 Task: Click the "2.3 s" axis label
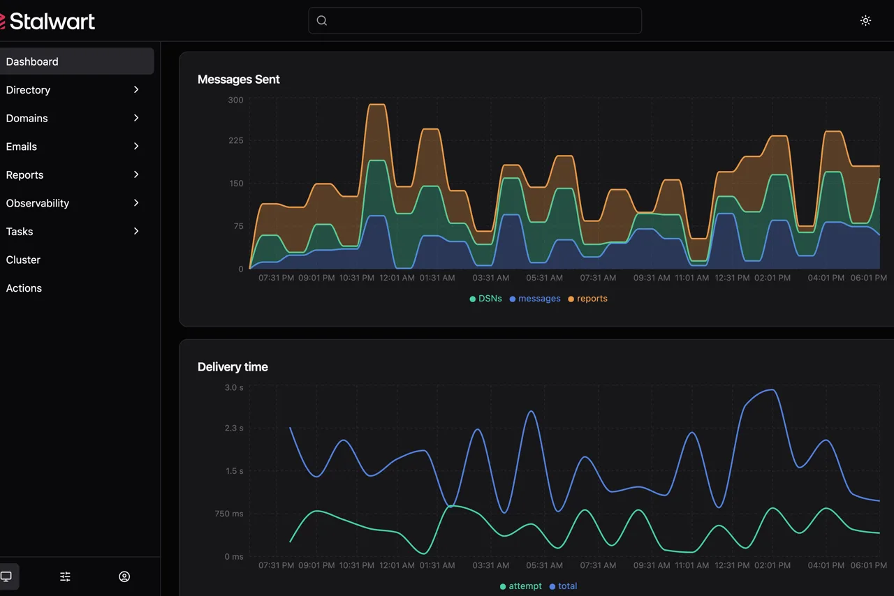[x=234, y=428]
